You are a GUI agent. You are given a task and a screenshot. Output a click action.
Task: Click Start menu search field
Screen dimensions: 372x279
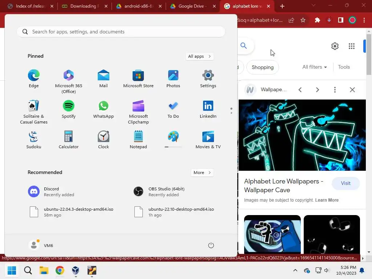[x=121, y=32]
